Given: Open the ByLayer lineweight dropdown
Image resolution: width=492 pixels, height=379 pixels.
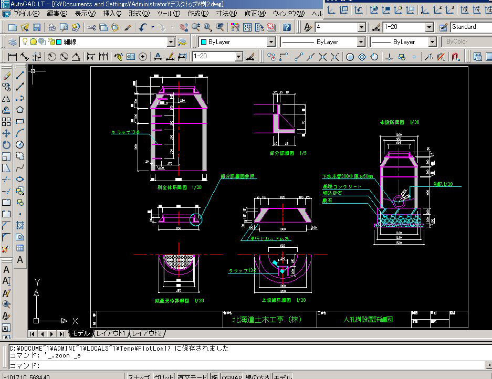Looking at the screenshot, I should (x=432, y=41).
